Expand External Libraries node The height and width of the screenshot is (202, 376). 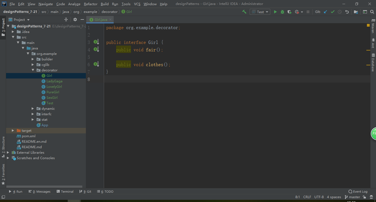click(x=8, y=153)
